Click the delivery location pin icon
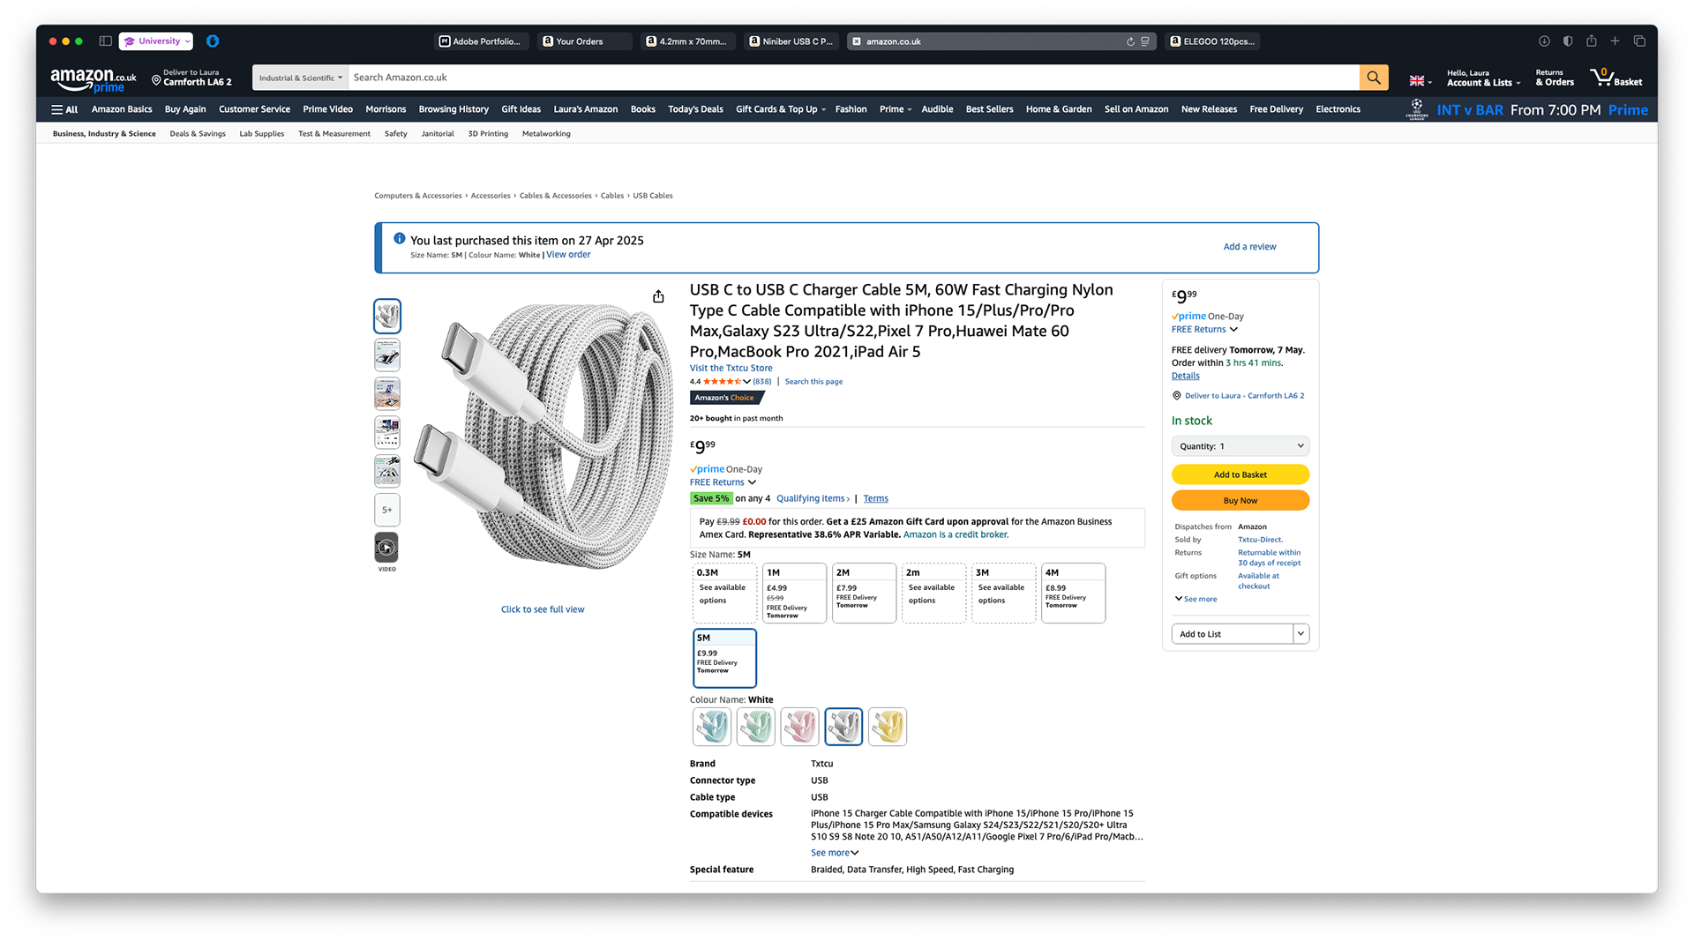Image resolution: width=1694 pixels, height=941 pixels. pos(156,80)
